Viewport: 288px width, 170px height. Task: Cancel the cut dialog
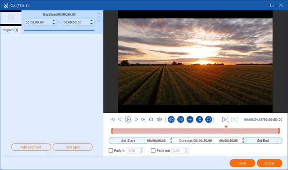coord(269,163)
